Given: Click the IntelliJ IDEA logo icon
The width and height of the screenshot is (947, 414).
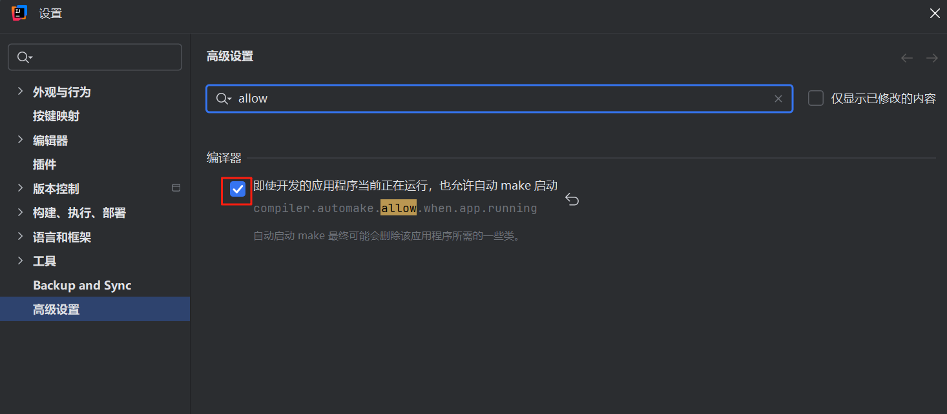Looking at the screenshot, I should pos(19,13).
